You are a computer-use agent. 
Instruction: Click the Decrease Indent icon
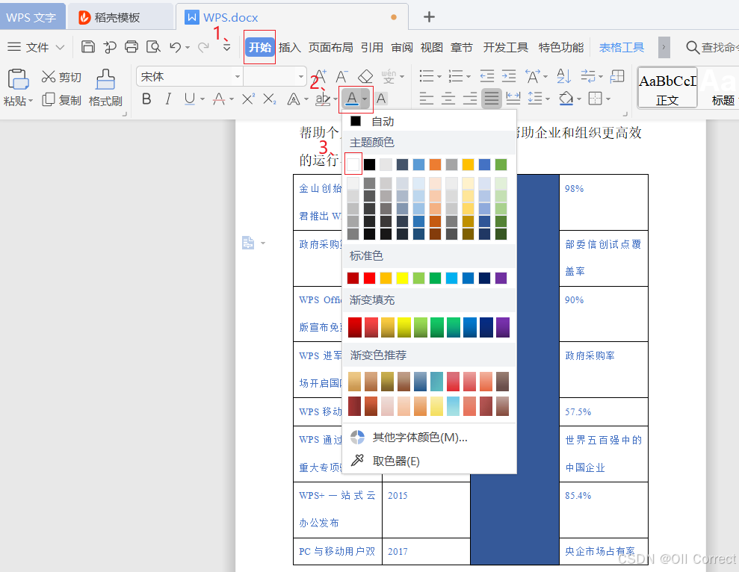point(487,76)
